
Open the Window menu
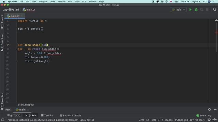click(x=93, y=1)
